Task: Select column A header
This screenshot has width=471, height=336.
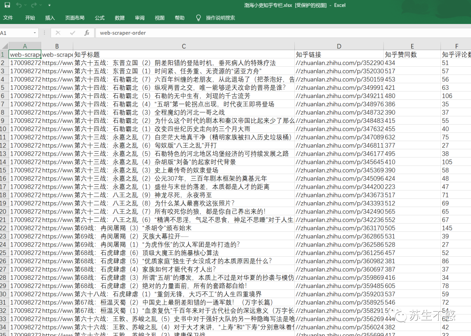Action: point(25,46)
